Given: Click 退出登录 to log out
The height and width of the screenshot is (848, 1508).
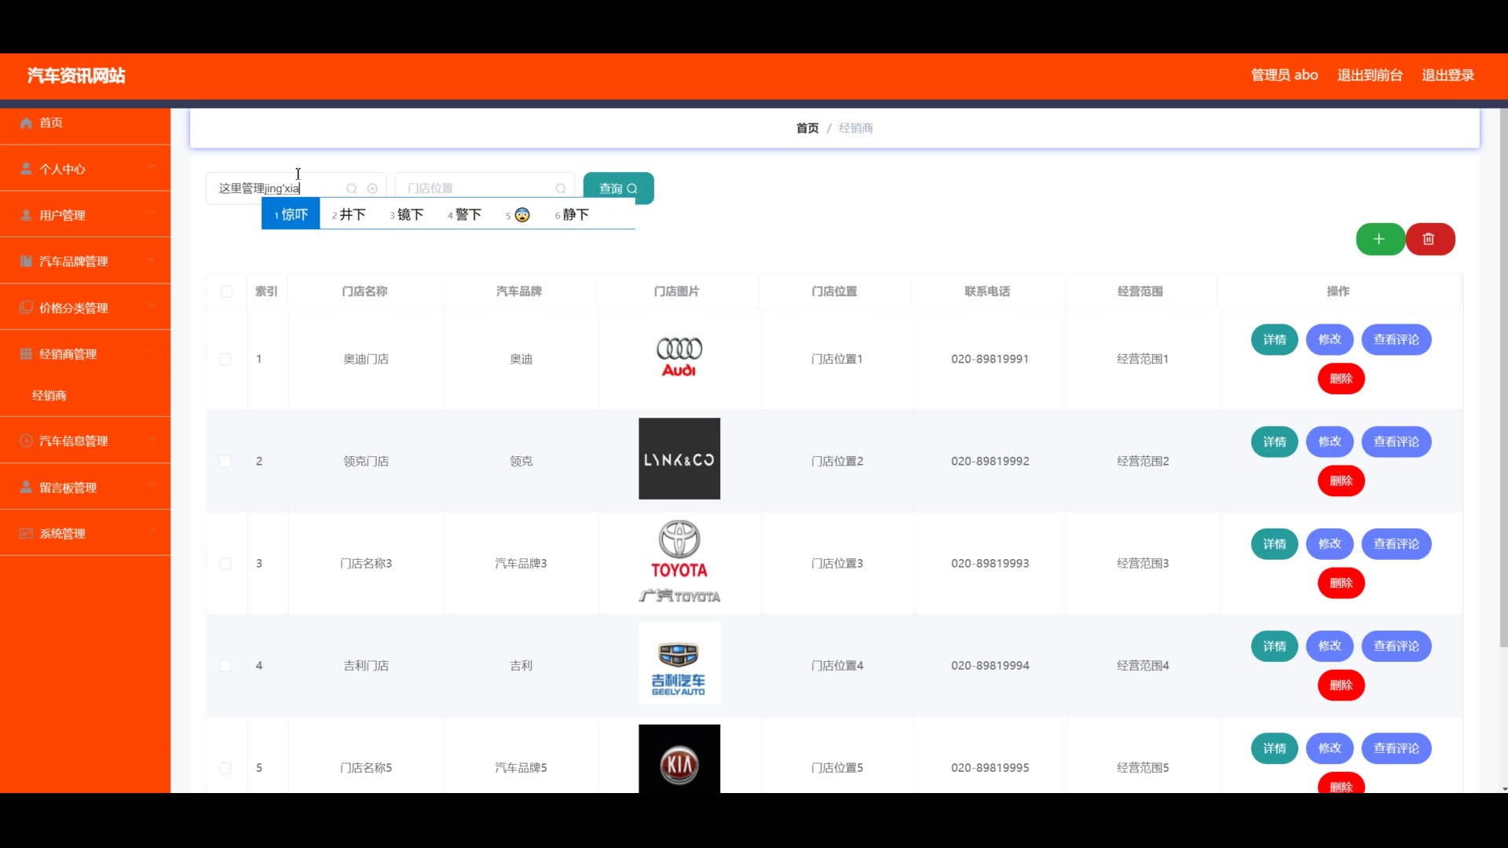Looking at the screenshot, I should point(1448,75).
